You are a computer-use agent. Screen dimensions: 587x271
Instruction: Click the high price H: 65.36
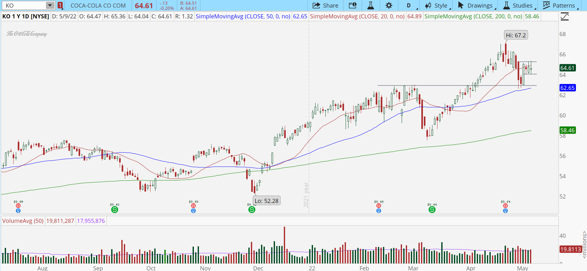click(114, 16)
